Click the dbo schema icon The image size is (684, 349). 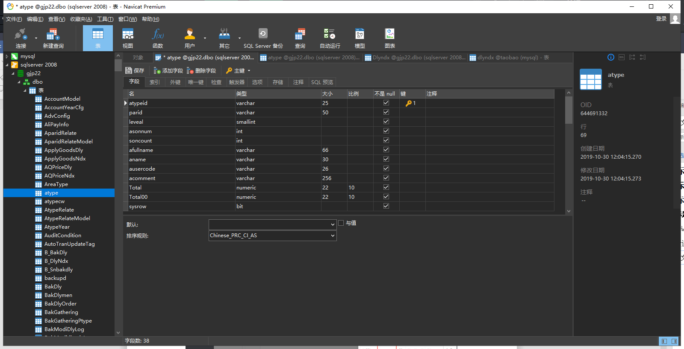point(27,82)
